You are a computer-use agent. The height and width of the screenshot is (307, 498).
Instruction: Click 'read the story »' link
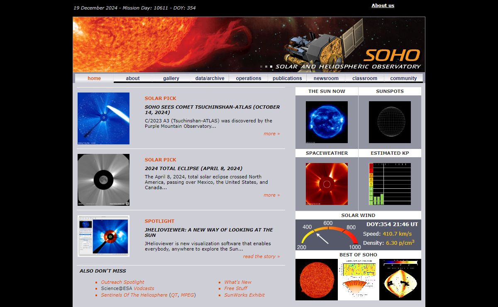261,256
